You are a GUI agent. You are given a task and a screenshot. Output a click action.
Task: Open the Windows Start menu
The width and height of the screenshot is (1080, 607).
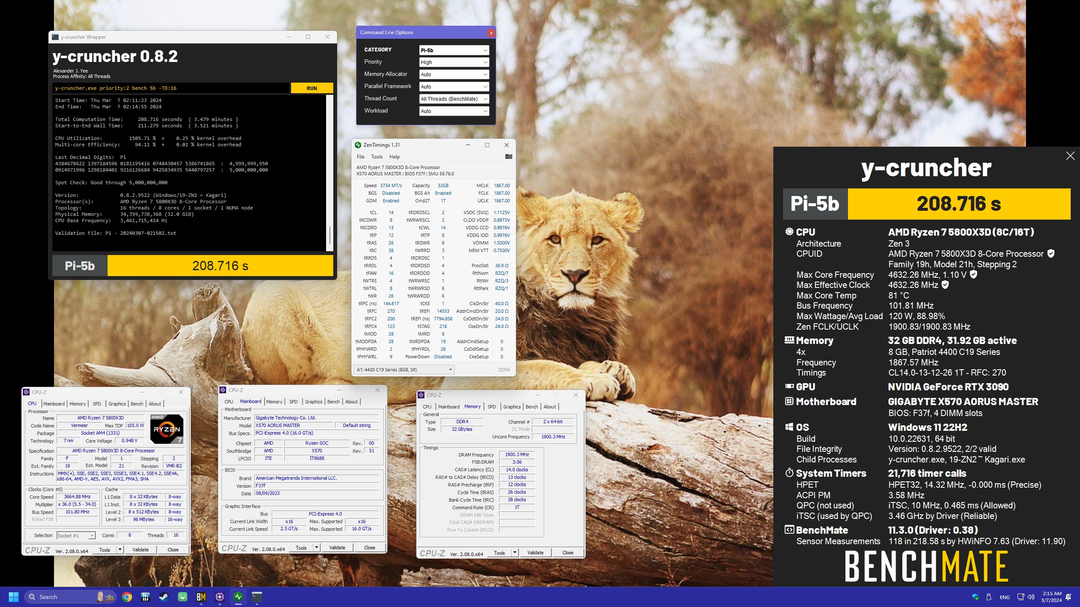pos(13,597)
